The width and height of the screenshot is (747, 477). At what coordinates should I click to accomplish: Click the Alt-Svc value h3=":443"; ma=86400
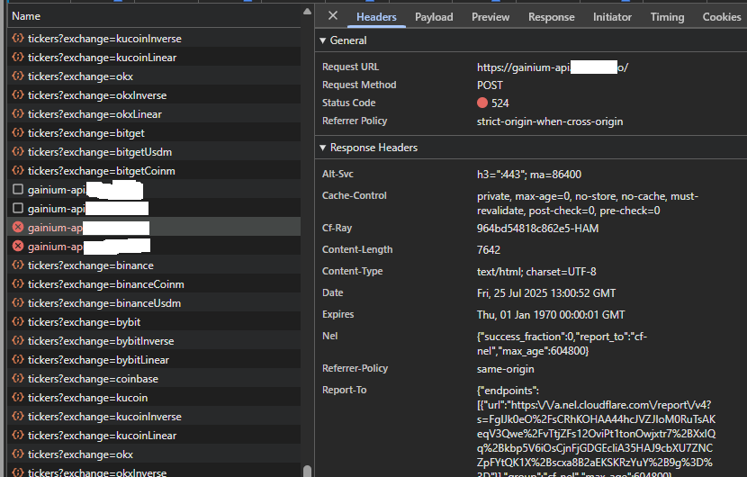click(x=529, y=175)
